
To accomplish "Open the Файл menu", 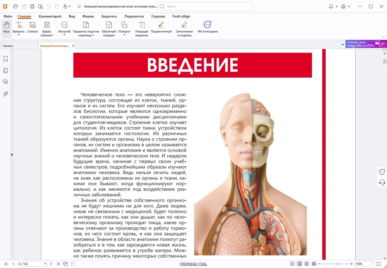I will [7, 16].
